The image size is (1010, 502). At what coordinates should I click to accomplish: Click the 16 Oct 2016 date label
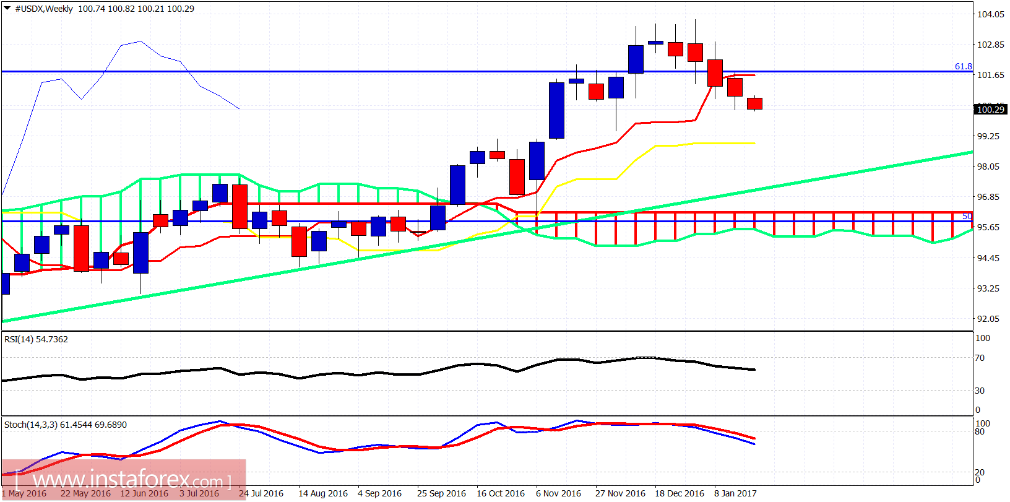pos(501,493)
